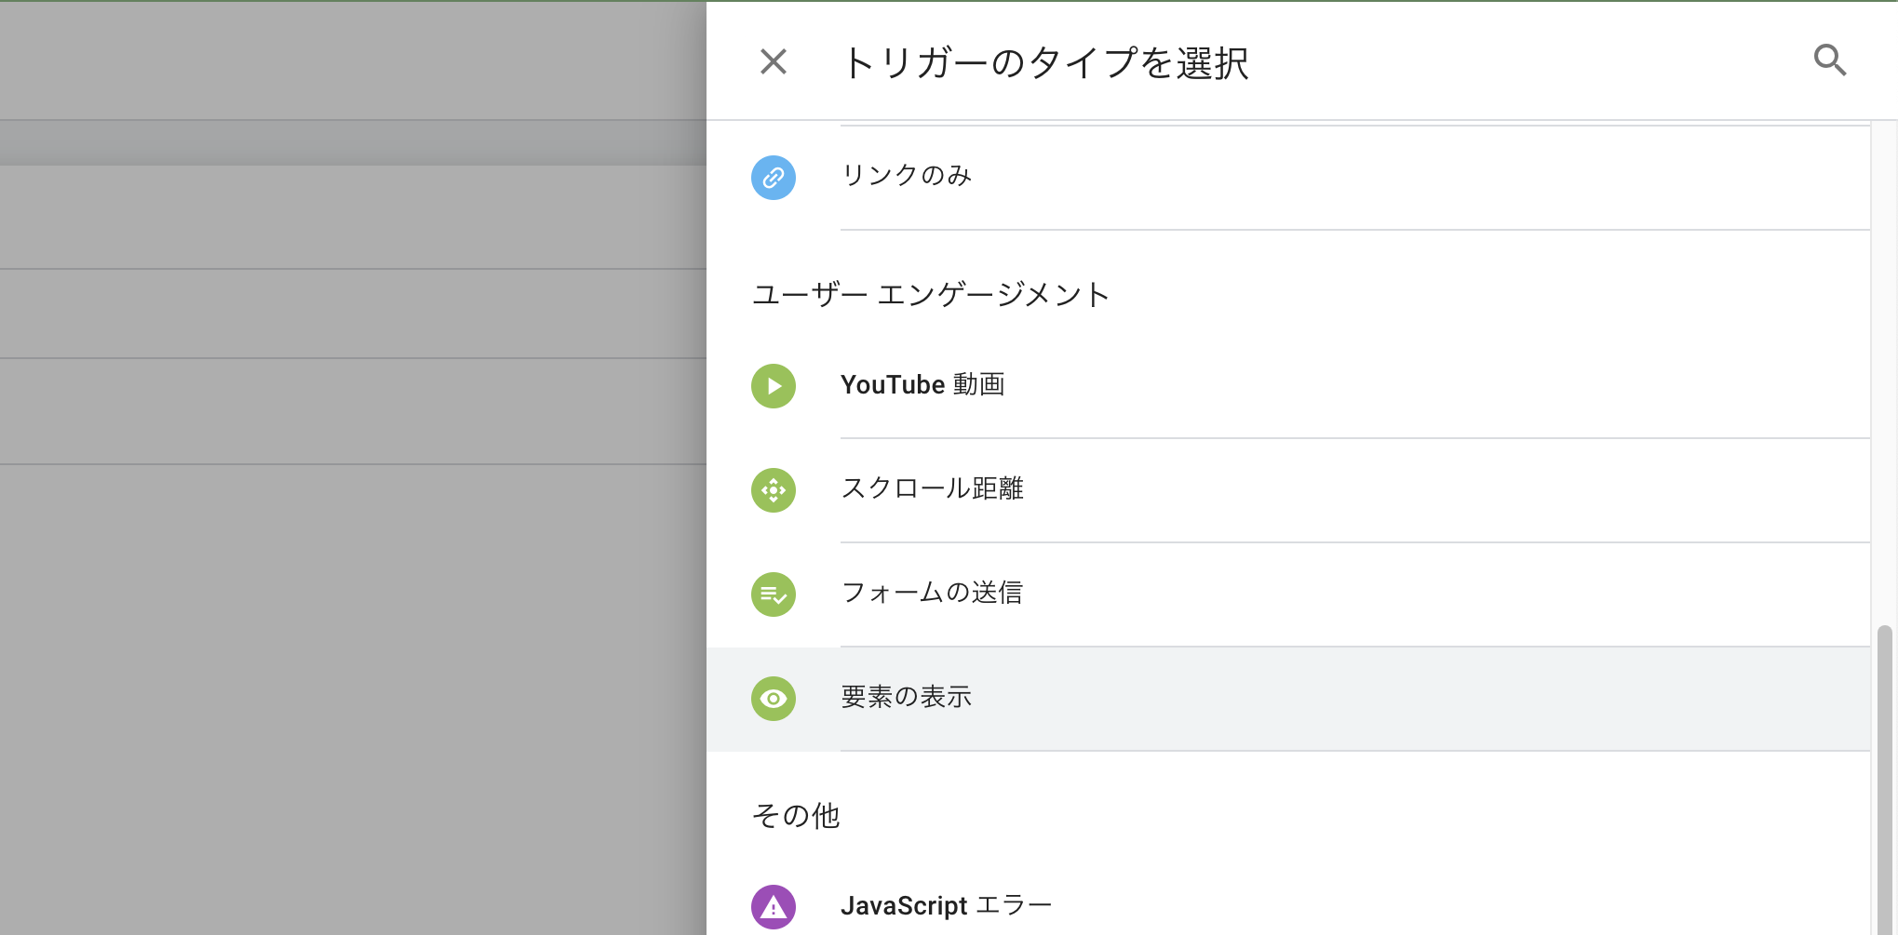Click the element visibility eye icon
This screenshot has height=935, width=1898.
(773, 698)
